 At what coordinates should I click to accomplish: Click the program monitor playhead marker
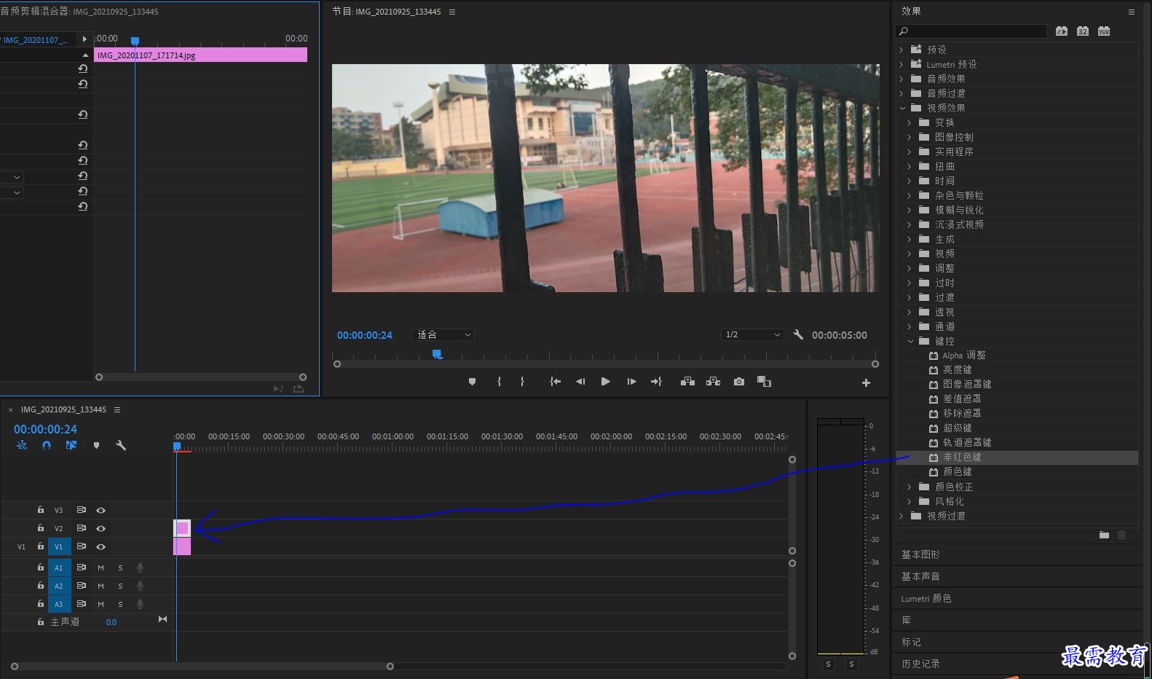[x=437, y=353]
